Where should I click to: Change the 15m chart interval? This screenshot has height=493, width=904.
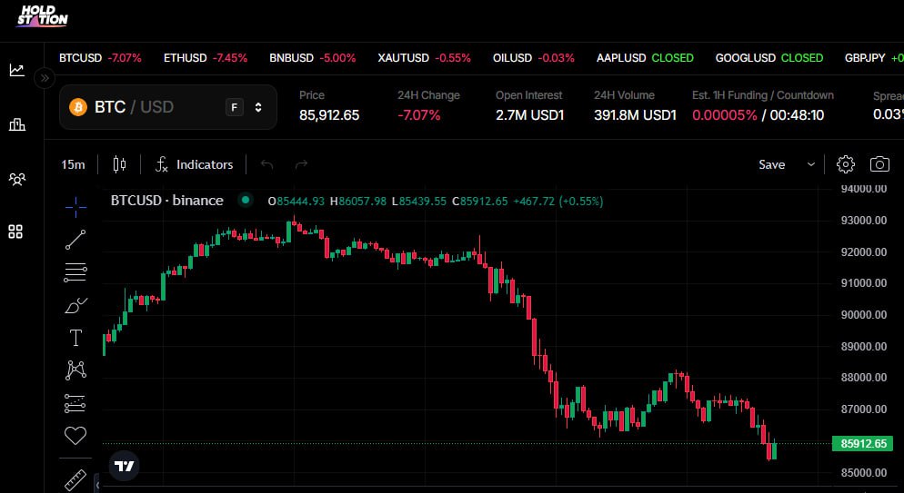point(74,164)
